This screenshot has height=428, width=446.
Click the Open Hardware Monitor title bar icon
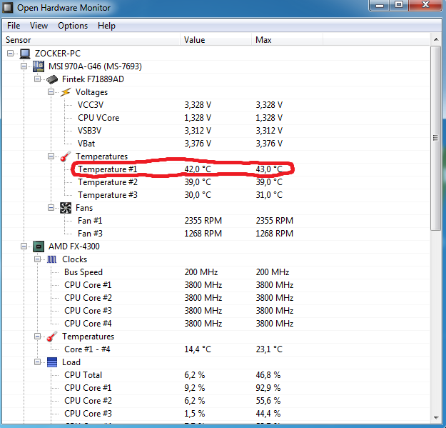8,8
